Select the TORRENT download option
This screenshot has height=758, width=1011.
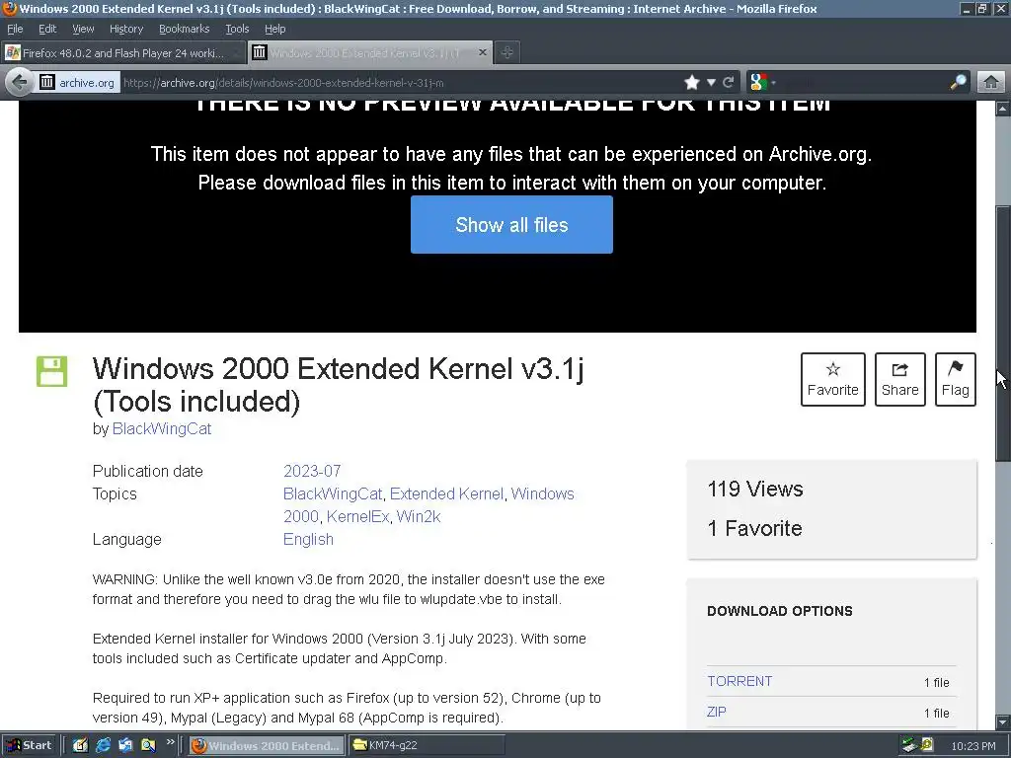[739, 681]
